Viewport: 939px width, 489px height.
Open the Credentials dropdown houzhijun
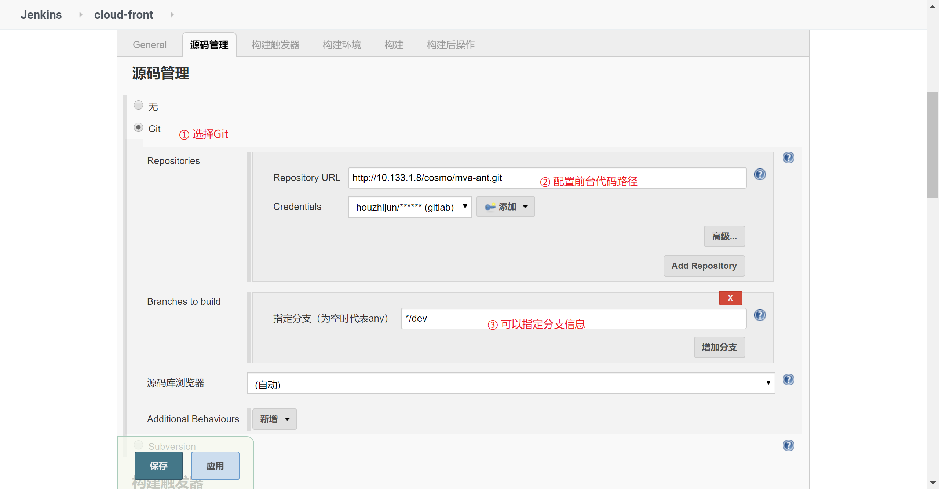pos(410,207)
